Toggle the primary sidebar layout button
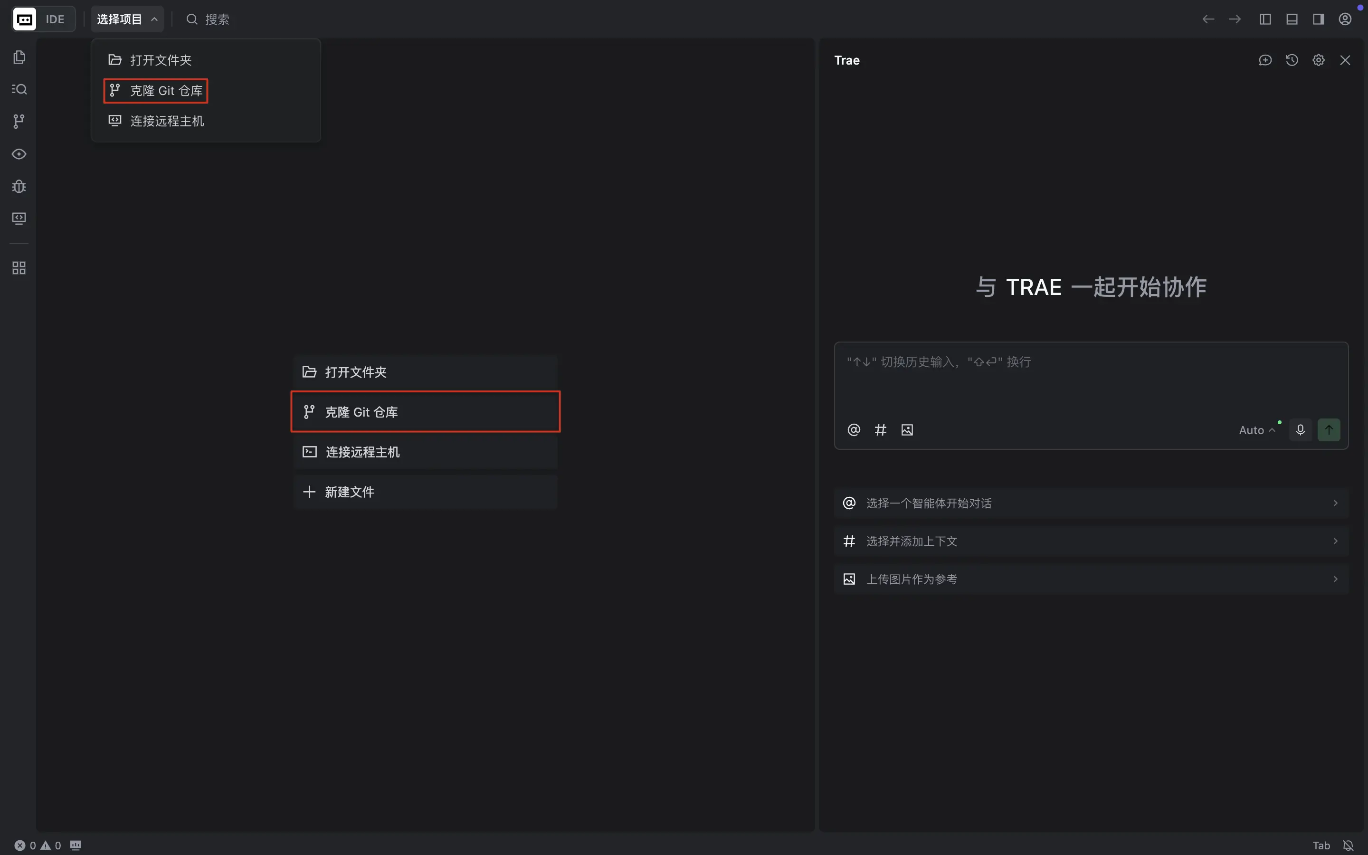The image size is (1368, 855). coord(1264,19)
